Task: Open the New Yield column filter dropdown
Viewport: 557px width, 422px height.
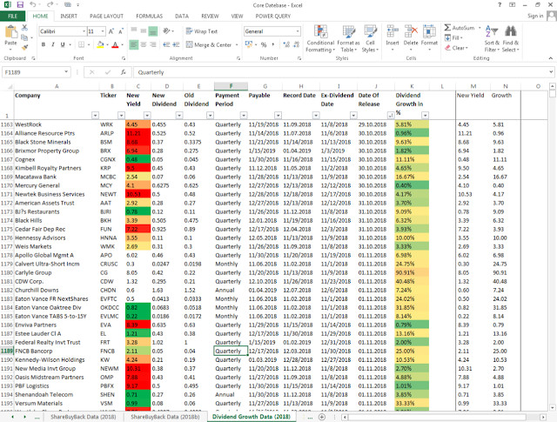Action: [147, 115]
